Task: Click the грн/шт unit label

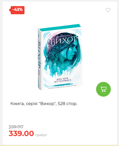Action: (41, 135)
